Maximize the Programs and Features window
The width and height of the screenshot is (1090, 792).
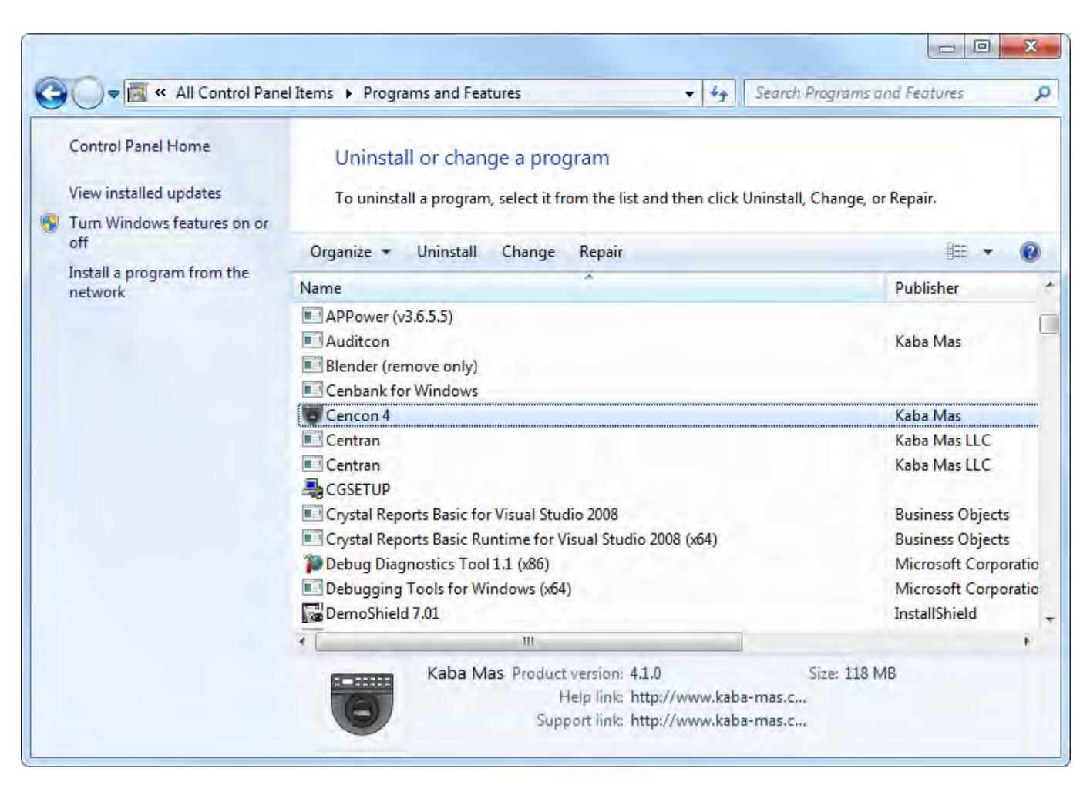[981, 47]
